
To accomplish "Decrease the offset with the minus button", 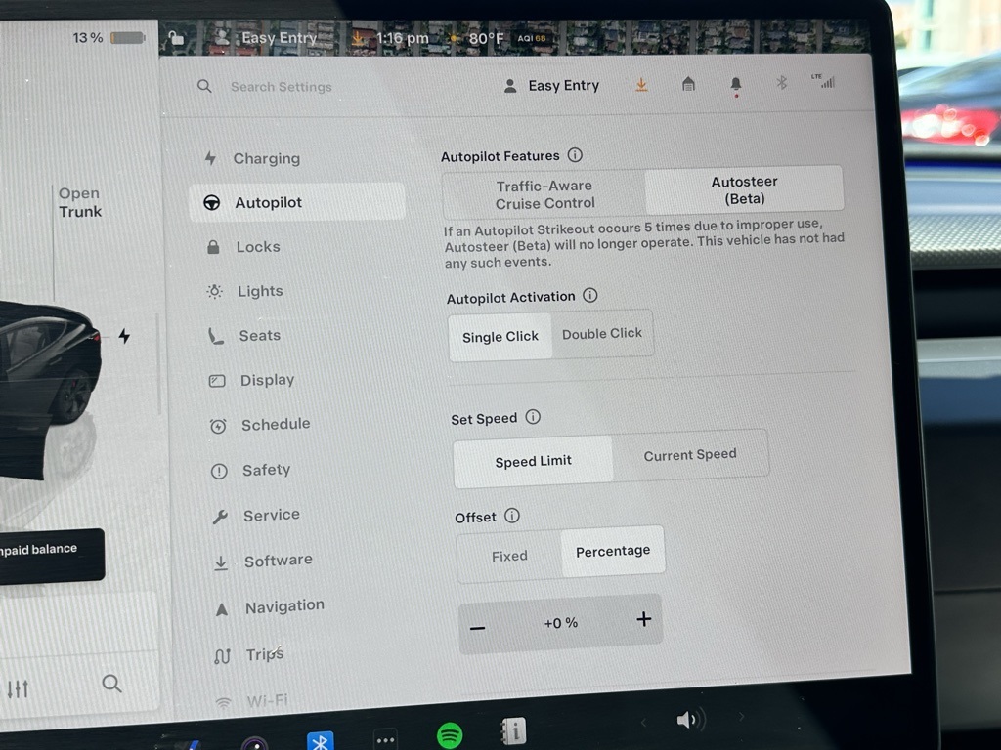I will 477,628.
